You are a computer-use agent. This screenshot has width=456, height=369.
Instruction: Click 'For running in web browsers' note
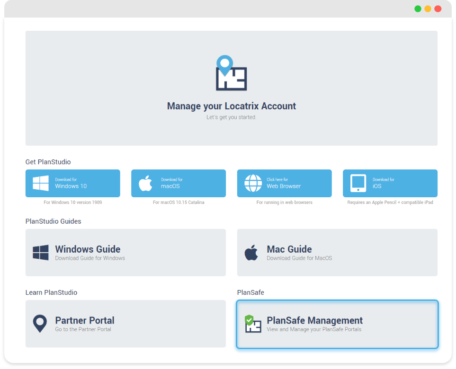pos(285,202)
